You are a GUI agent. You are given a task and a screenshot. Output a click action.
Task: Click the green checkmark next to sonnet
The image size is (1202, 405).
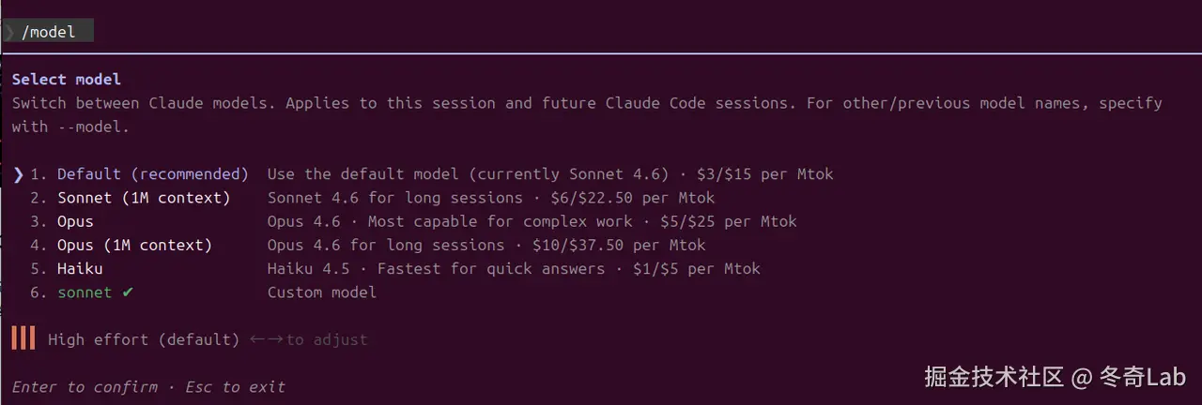tap(128, 292)
